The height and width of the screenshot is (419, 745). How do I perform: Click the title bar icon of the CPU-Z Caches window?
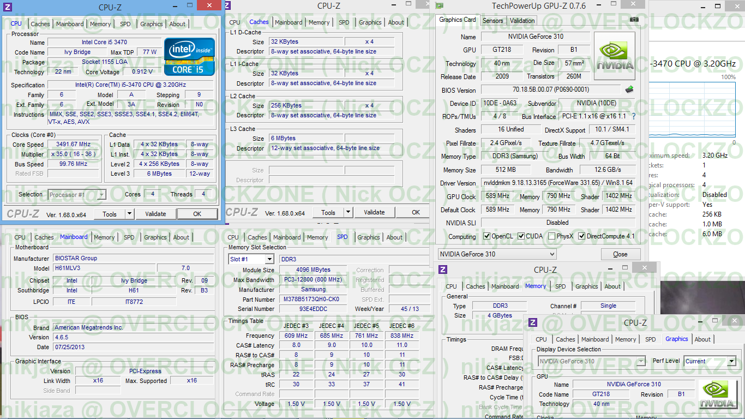point(228,5)
